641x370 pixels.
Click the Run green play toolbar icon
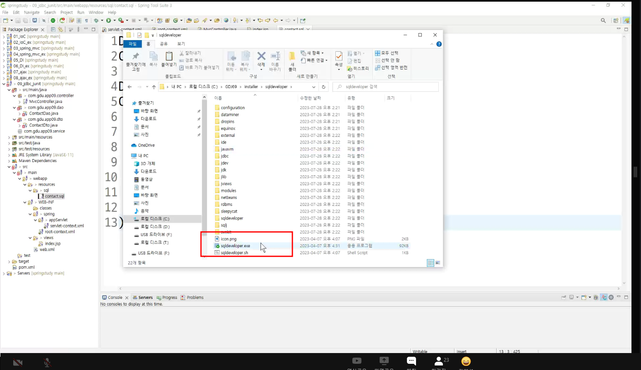tap(108, 20)
